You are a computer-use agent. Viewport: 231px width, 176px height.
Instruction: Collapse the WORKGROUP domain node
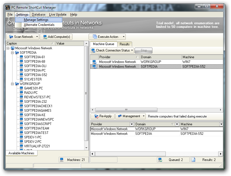(x=12, y=84)
